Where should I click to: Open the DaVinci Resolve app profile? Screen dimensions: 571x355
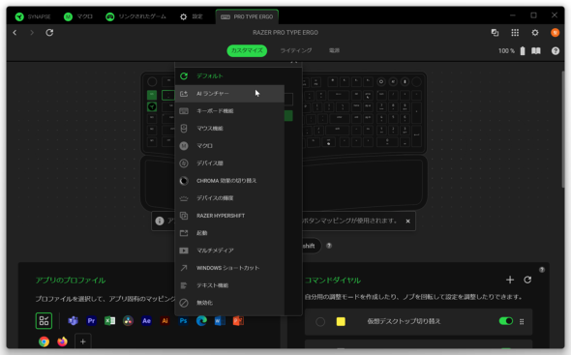pos(128,321)
